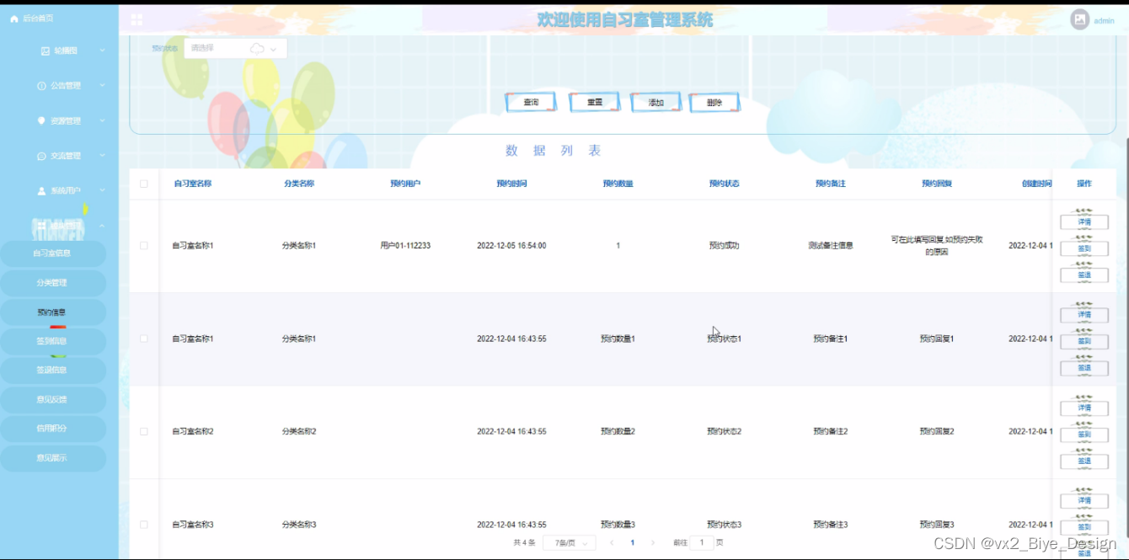Expand 资源管理 using its chevron
This screenshot has width=1129, height=560.
(x=102, y=120)
